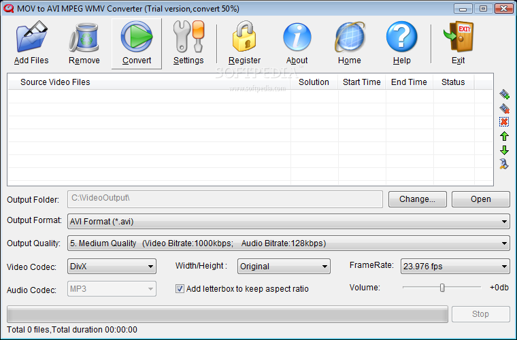
Task: Expand the Output Quality dropdown
Action: click(288, 243)
